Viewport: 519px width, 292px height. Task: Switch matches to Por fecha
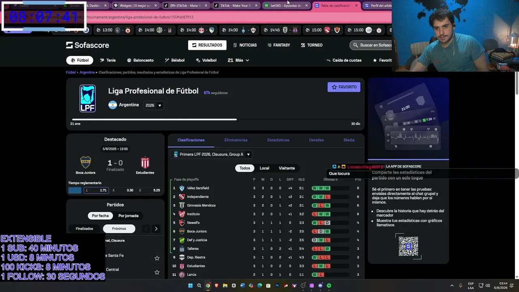[100, 216]
